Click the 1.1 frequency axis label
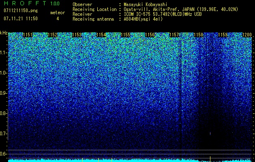 tap(4, 53)
